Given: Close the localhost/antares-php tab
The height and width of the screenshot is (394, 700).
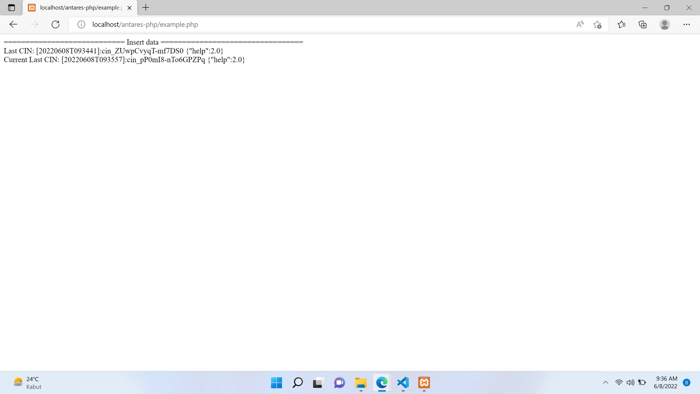Looking at the screenshot, I should click(129, 8).
